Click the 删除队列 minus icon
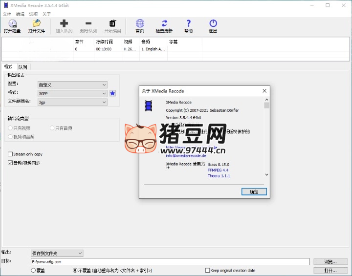The image size is (352, 276). [88, 26]
